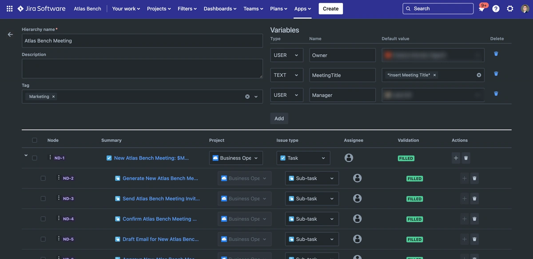This screenshot has width=533, height=259.
Task: Open the Dashboards menu
Action: [220, 8]
